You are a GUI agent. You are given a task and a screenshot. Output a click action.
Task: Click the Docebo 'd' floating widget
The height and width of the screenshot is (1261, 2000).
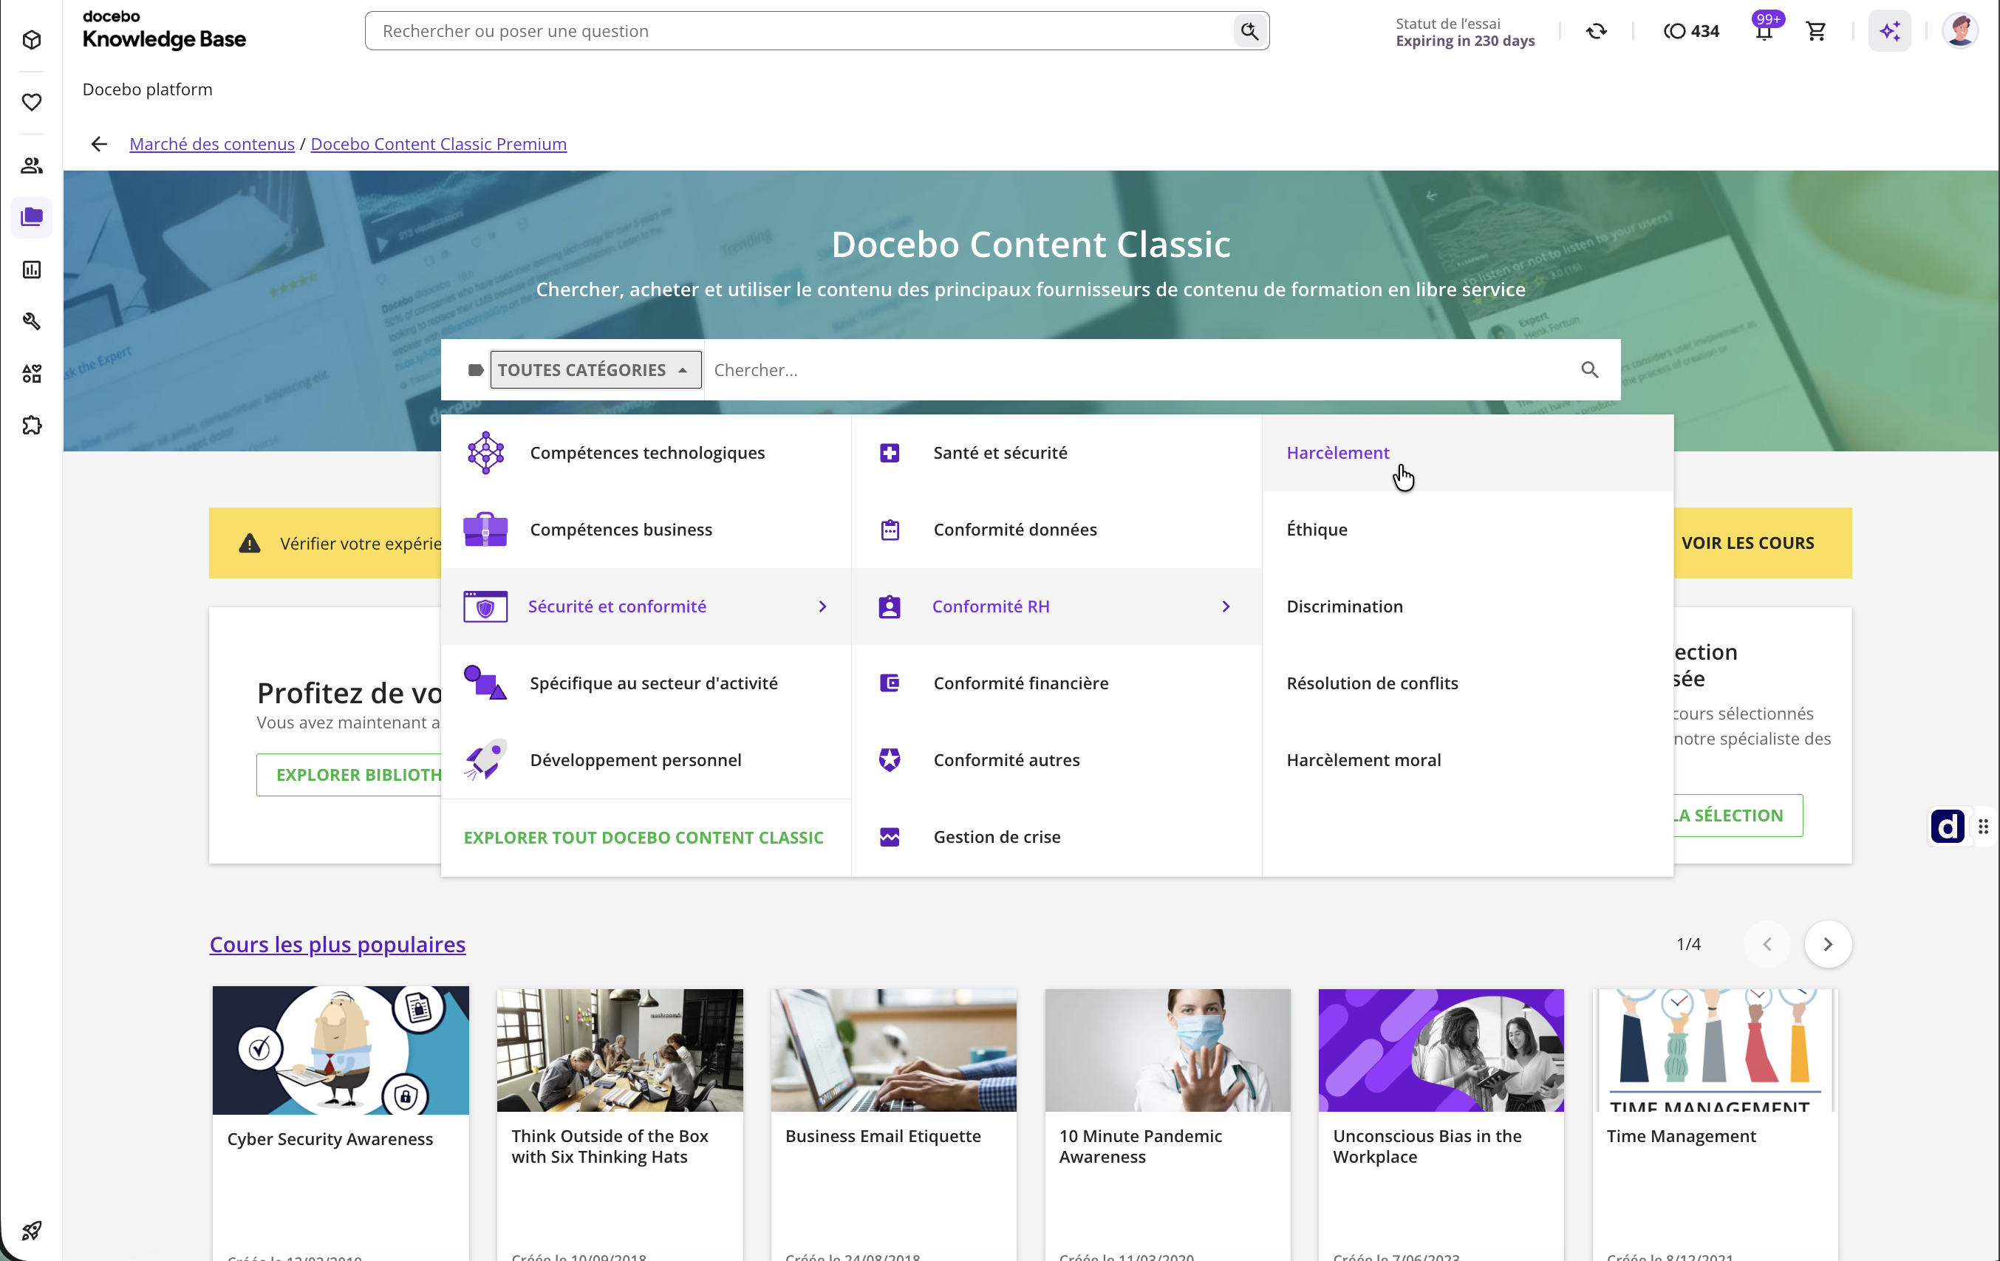1947,826
